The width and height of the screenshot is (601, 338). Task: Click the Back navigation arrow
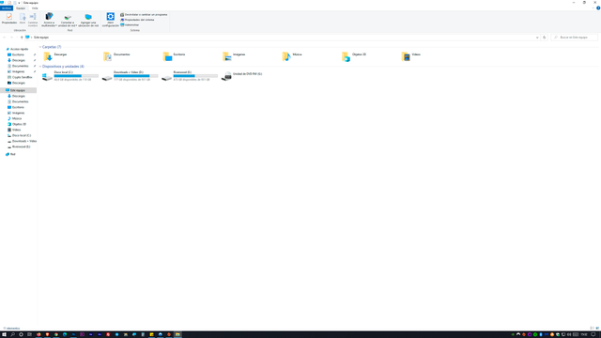click(4, 38)
